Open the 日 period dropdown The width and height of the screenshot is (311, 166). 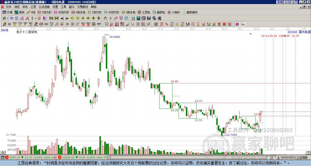(x=5, y=18)
